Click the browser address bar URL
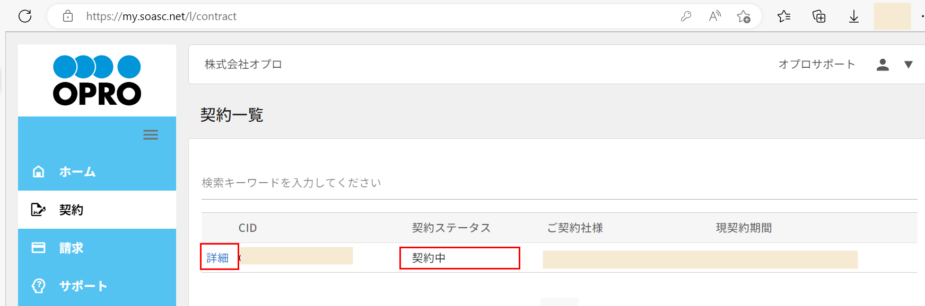The height and width of the screenshot is (306, 925). (161, 16)
